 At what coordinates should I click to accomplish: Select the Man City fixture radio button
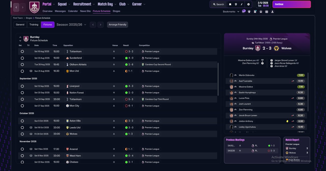[22, 106]
